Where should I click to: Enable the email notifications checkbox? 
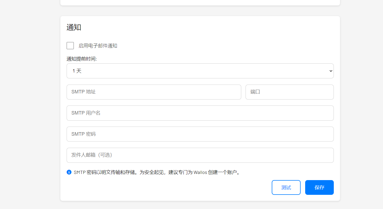click(x=70, y=45)
